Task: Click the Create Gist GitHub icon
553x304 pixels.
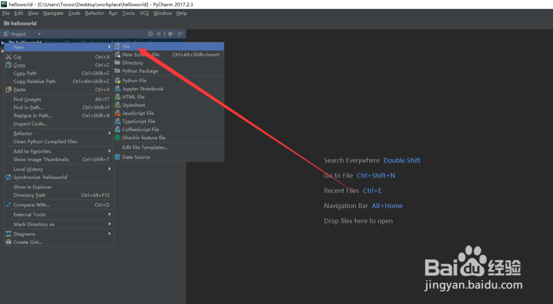Action: coord(8,242)
